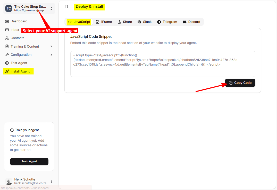
Task: Click the Discord logo icon
Action: click(x=184, y=22)
